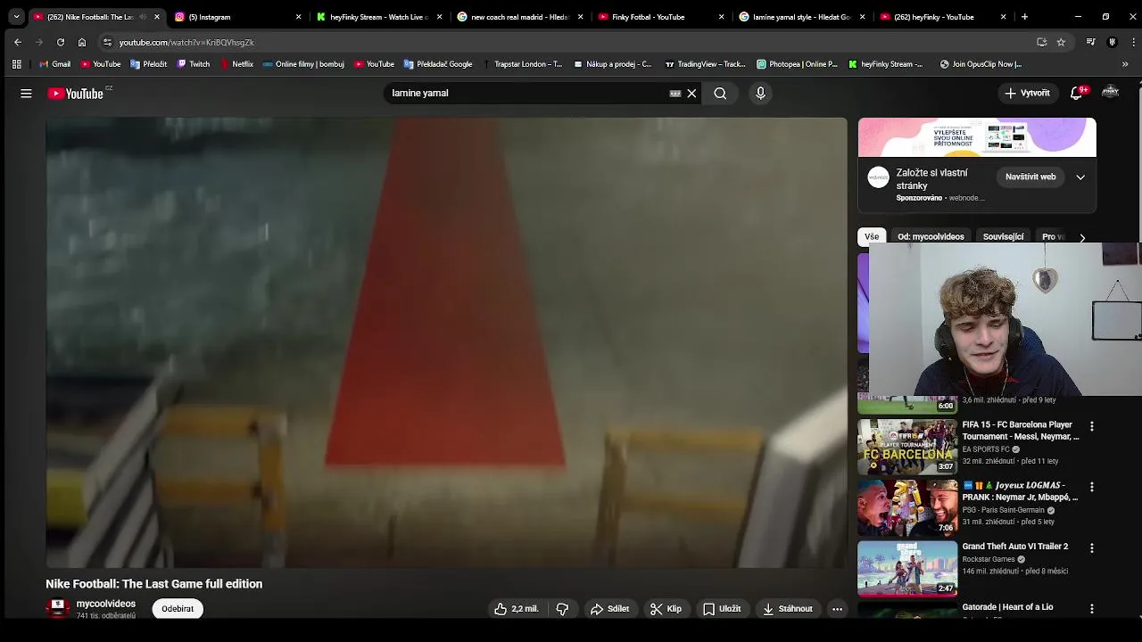
Task: Open the on-screen keyboard in search box
Action: [x=675, y=93]
